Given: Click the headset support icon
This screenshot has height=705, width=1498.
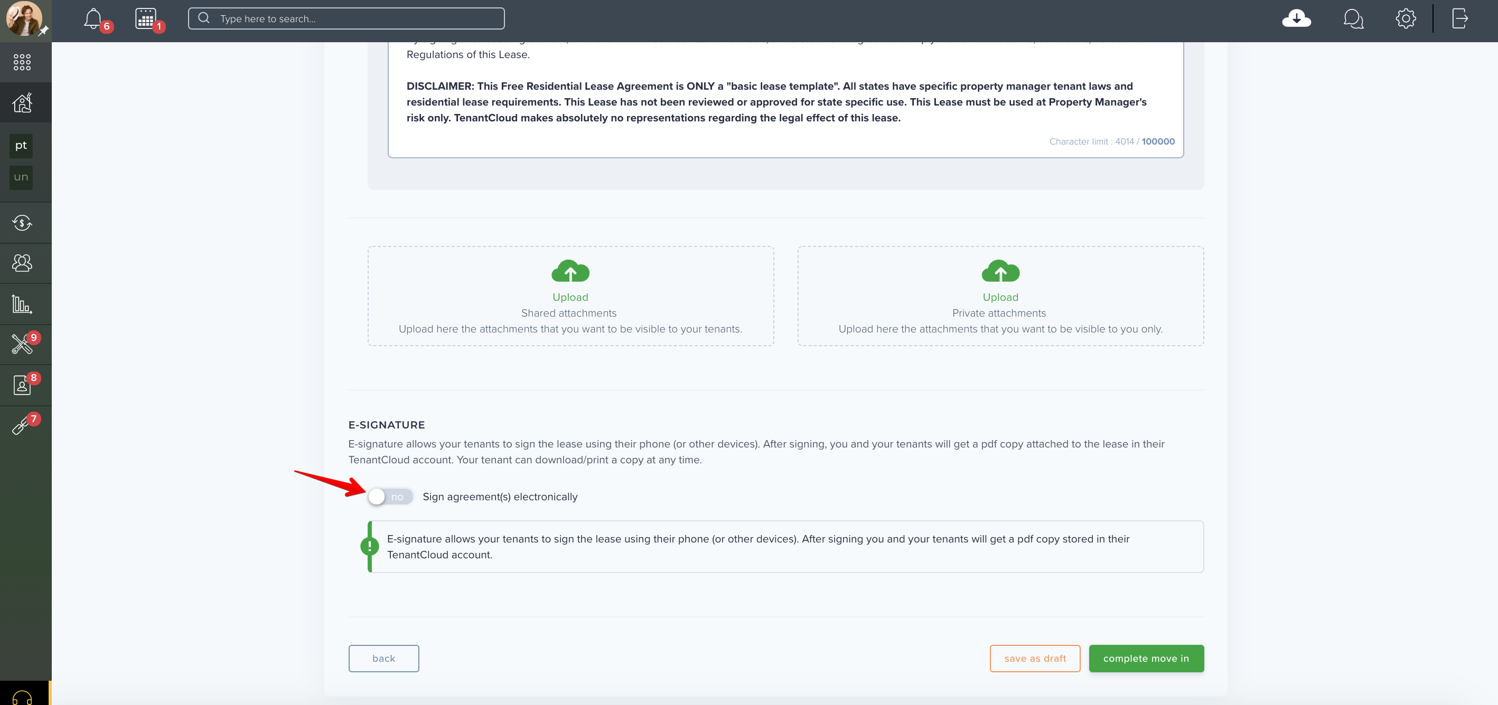Looking at the screenshot, I should pos(22,697).
